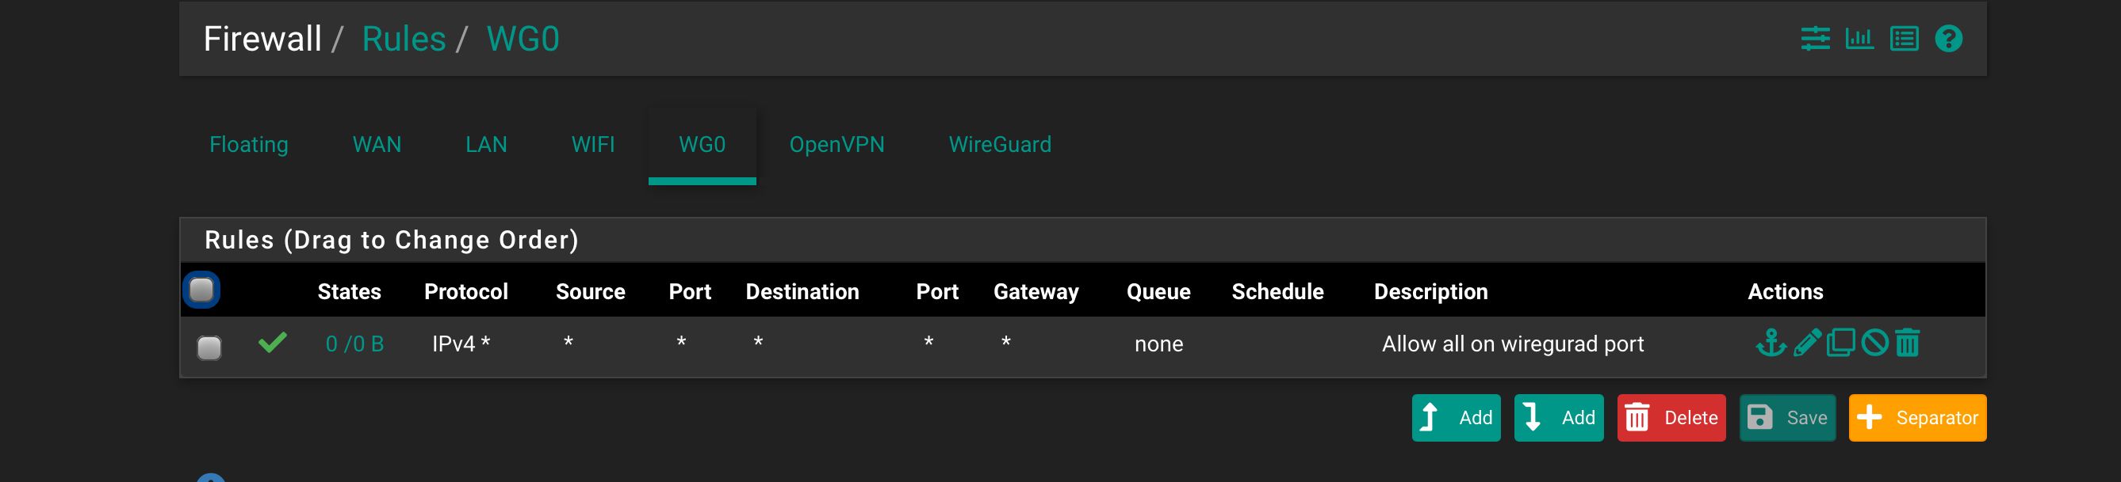Click the green enabled checkmark on the rule
2121x482 pixels.
click(273, 342)
